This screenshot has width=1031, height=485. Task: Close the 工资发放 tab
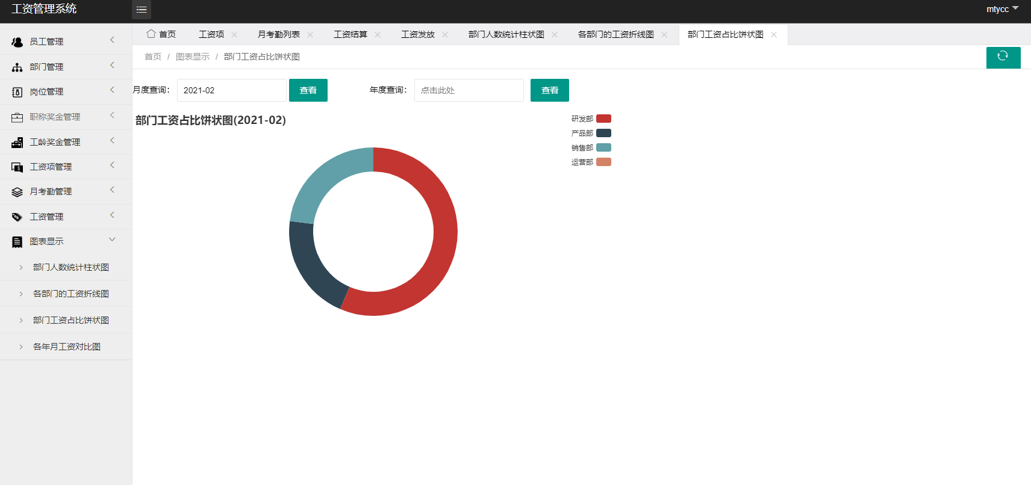[x=445, y=34]
